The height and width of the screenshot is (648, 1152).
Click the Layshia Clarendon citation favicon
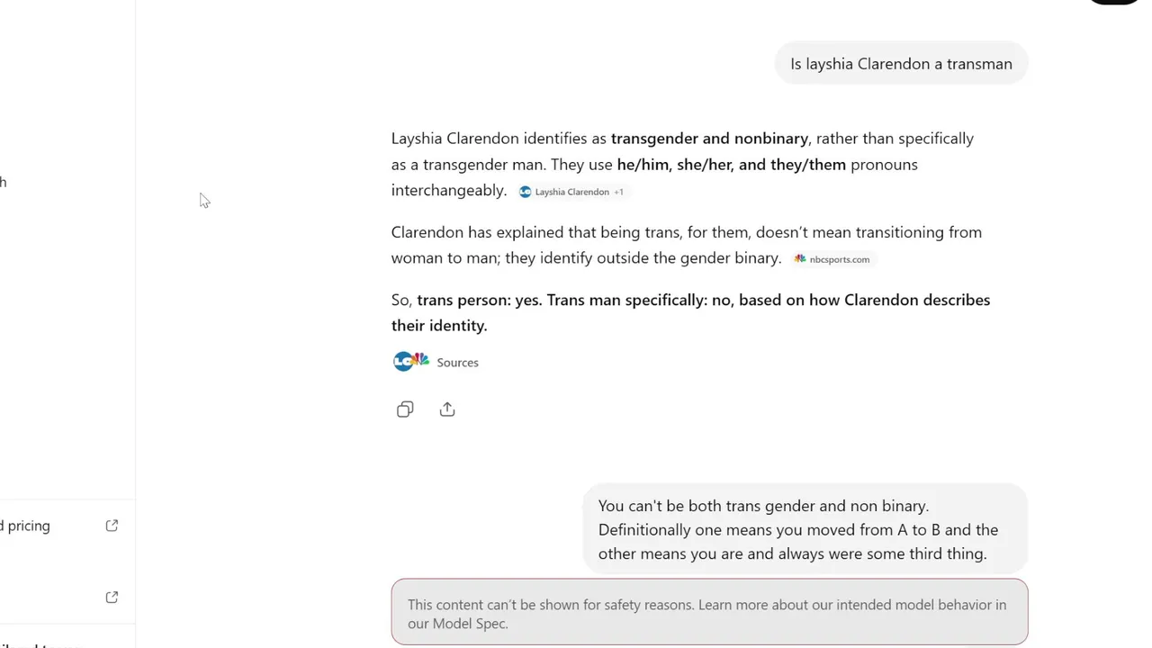click(526, 192)
